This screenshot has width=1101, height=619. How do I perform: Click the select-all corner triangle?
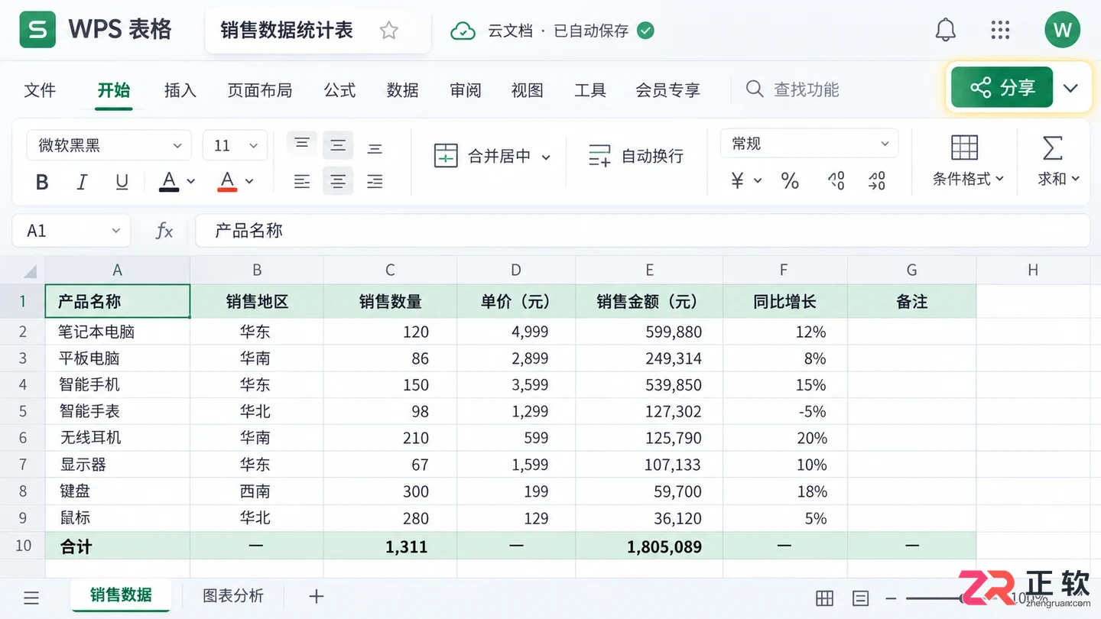click(x=29, y=271)
